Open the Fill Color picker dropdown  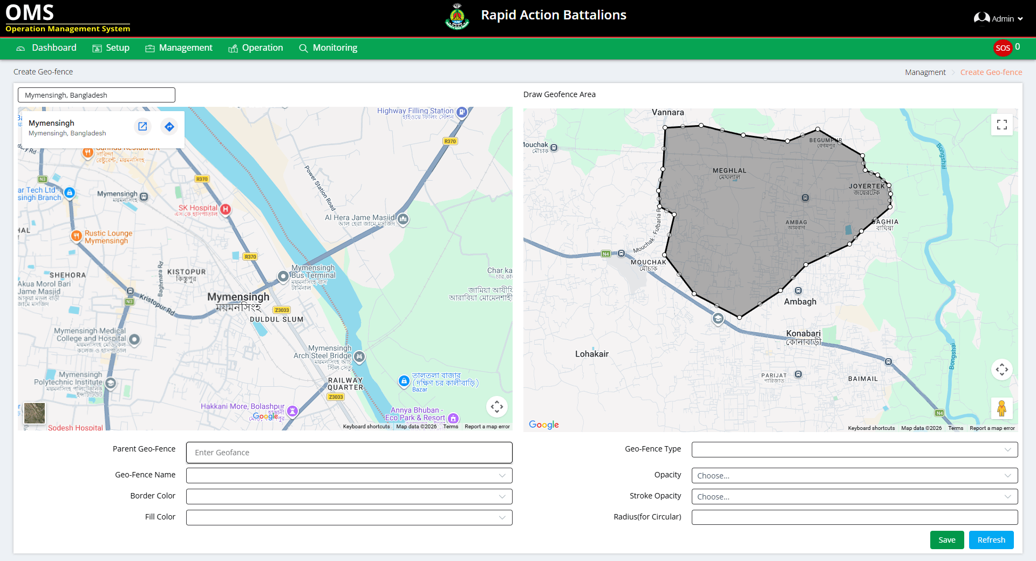pos(349,518)
